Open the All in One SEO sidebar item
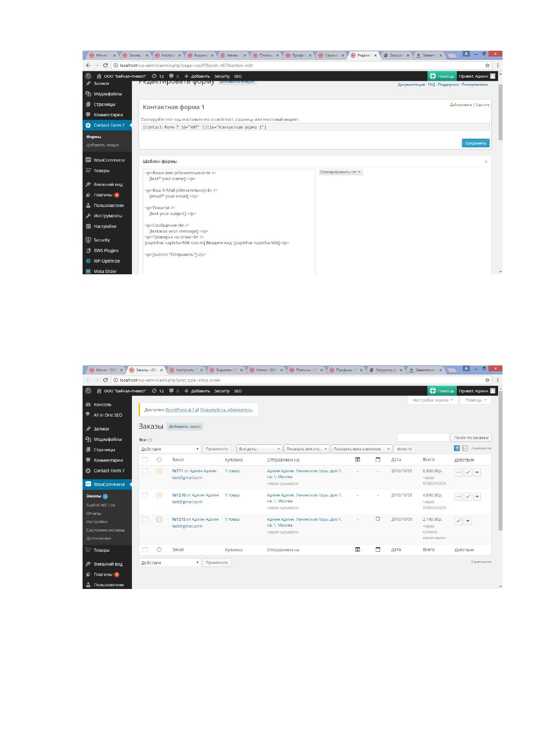 point(108,415)
